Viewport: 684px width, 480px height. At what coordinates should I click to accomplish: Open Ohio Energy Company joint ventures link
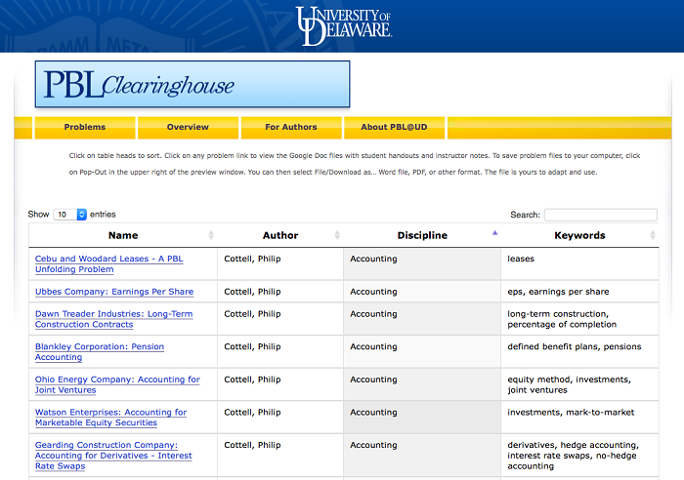click(117, 384)
